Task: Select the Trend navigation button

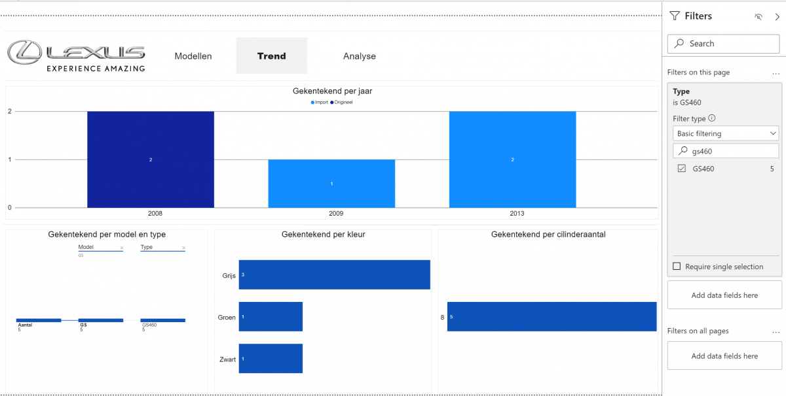Action: coord(271,56)
